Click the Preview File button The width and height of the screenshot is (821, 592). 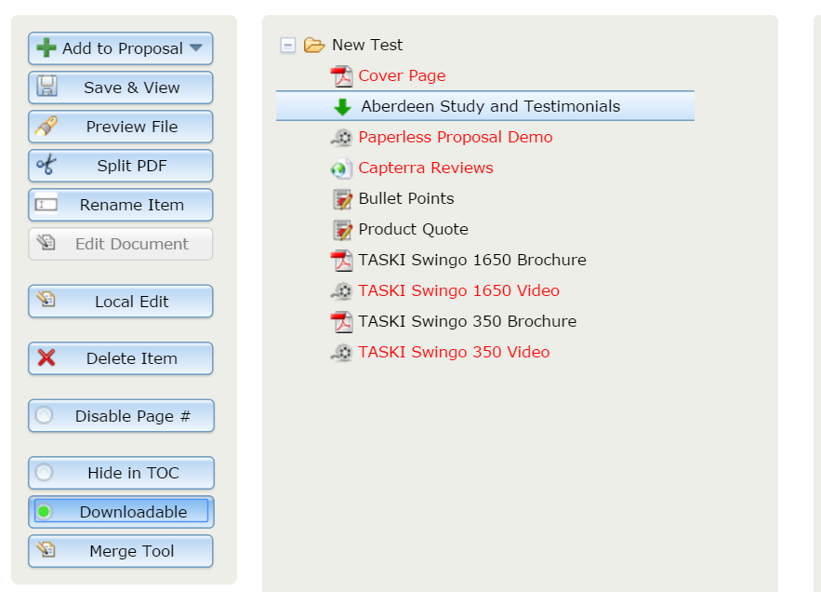[121, 127]
